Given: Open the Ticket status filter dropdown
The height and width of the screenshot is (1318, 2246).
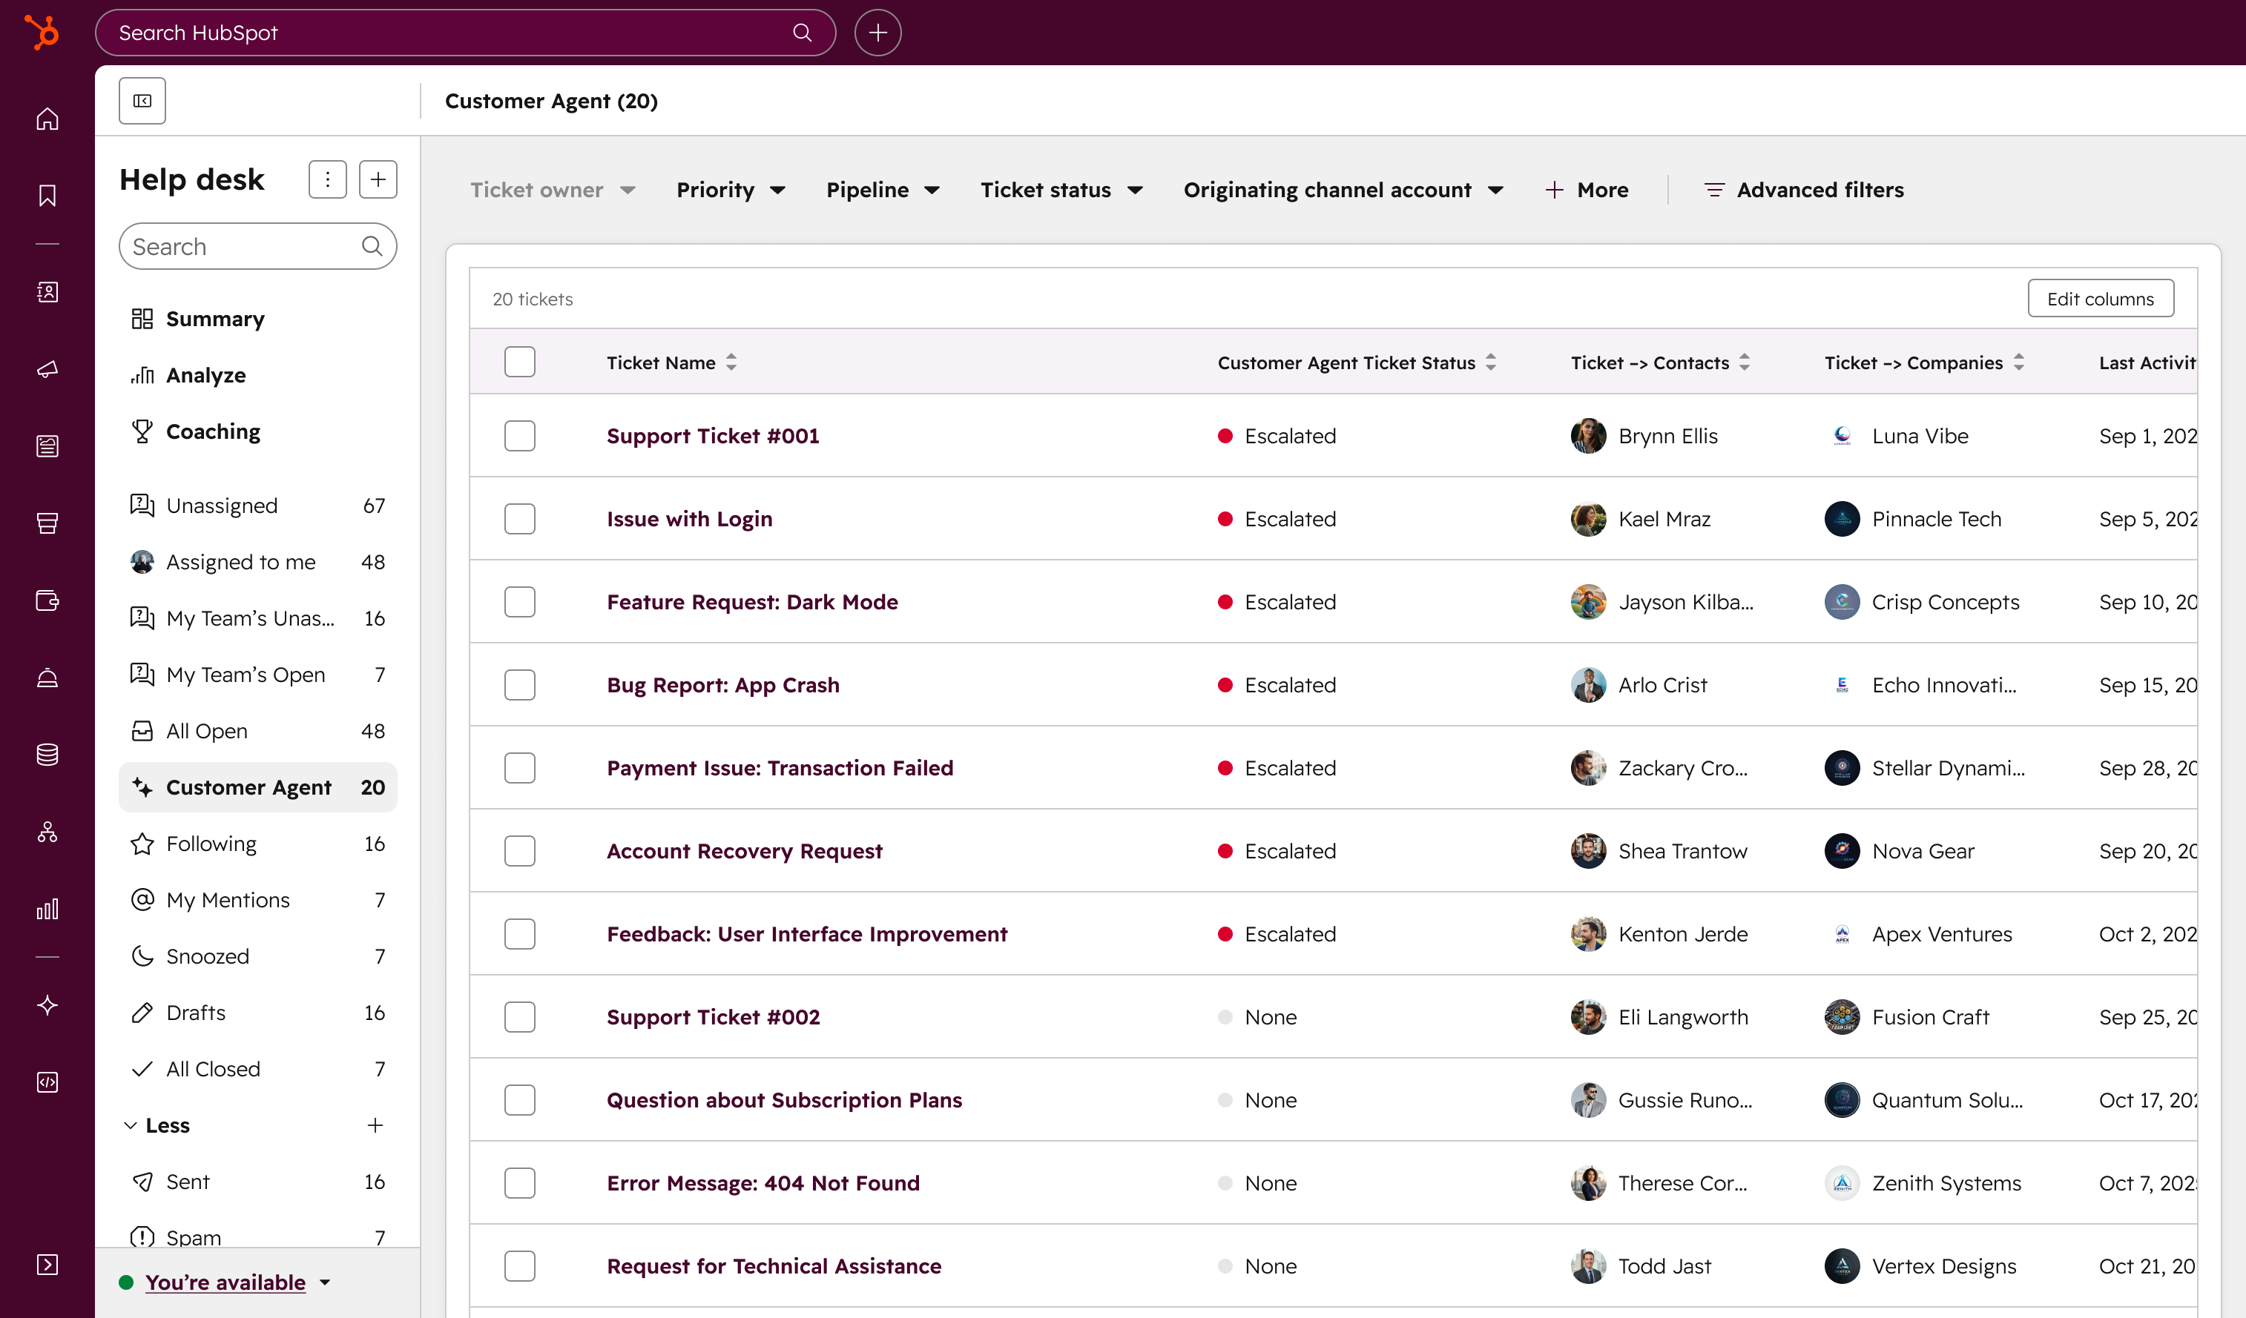Looking at the screenshot, I should pos(1061,190).
